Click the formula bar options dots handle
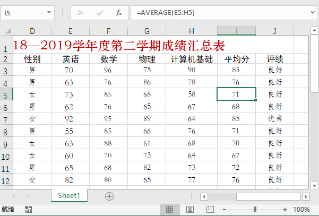Image resolution: width=319 pixels, height=216 pixels. 63,13
